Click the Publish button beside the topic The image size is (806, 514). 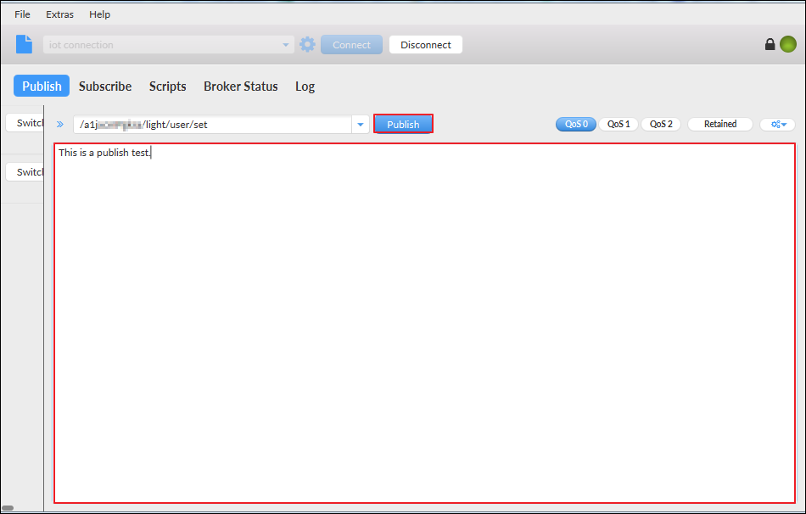[x=403, y=123]
